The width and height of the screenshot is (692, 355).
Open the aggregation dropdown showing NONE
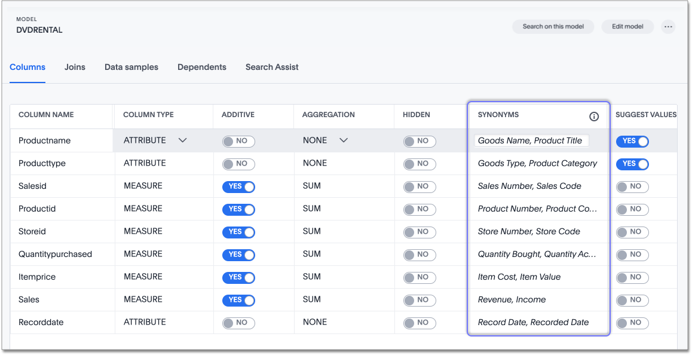[343, 140]
